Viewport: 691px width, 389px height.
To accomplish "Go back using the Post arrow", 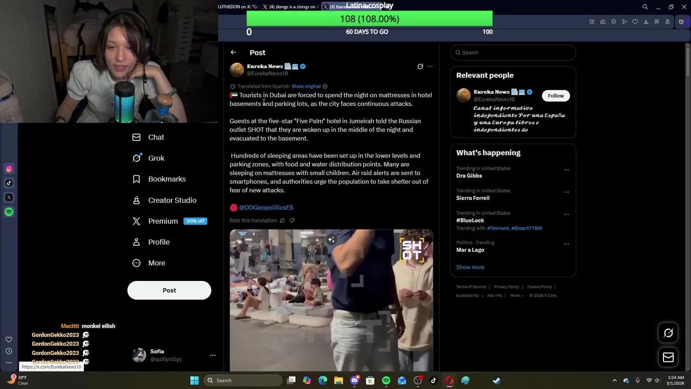I will [233, 52].
